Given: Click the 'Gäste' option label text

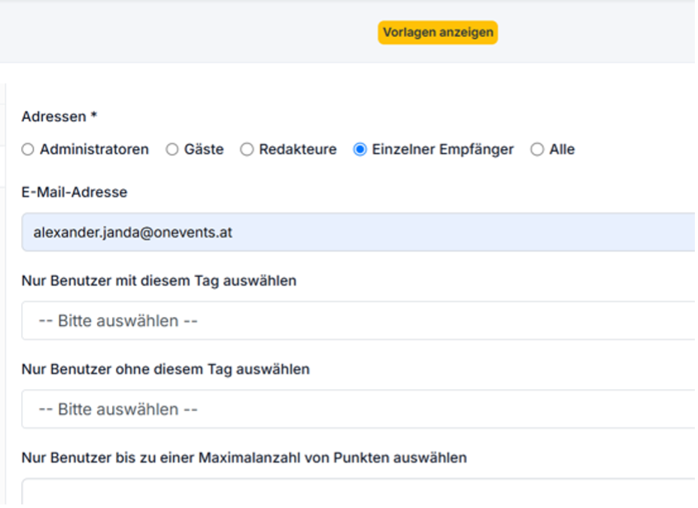Looking at the screenshot, I should [x=204, y=150].
